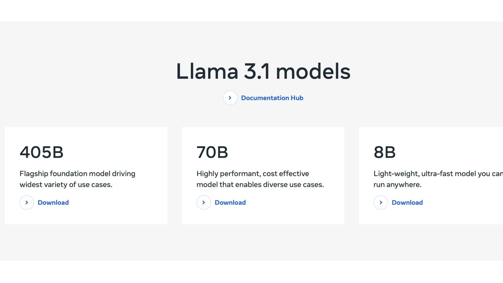Click the word 'models' in the title
The image size is (503, 283).
click(x=313, y=71)
